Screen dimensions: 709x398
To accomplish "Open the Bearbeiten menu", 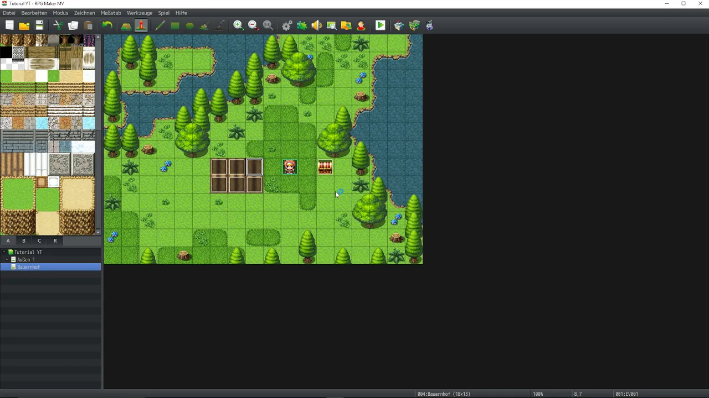I will coord(34,13).
